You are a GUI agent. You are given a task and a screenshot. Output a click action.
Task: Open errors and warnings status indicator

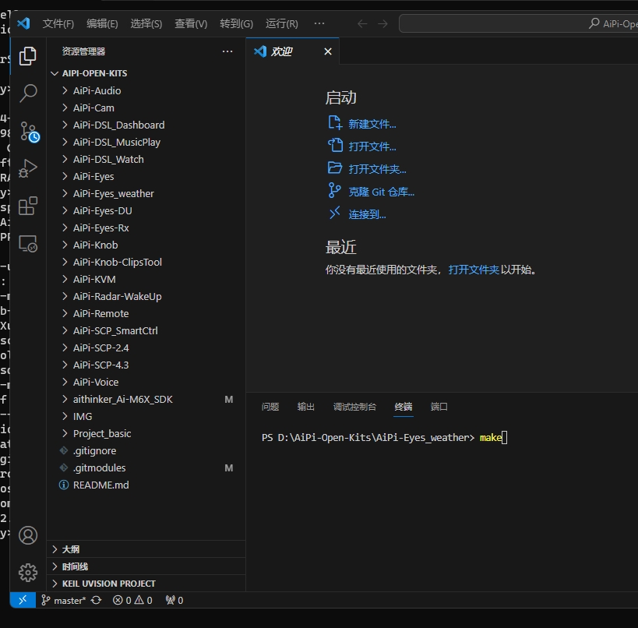[x=132, y=600]
